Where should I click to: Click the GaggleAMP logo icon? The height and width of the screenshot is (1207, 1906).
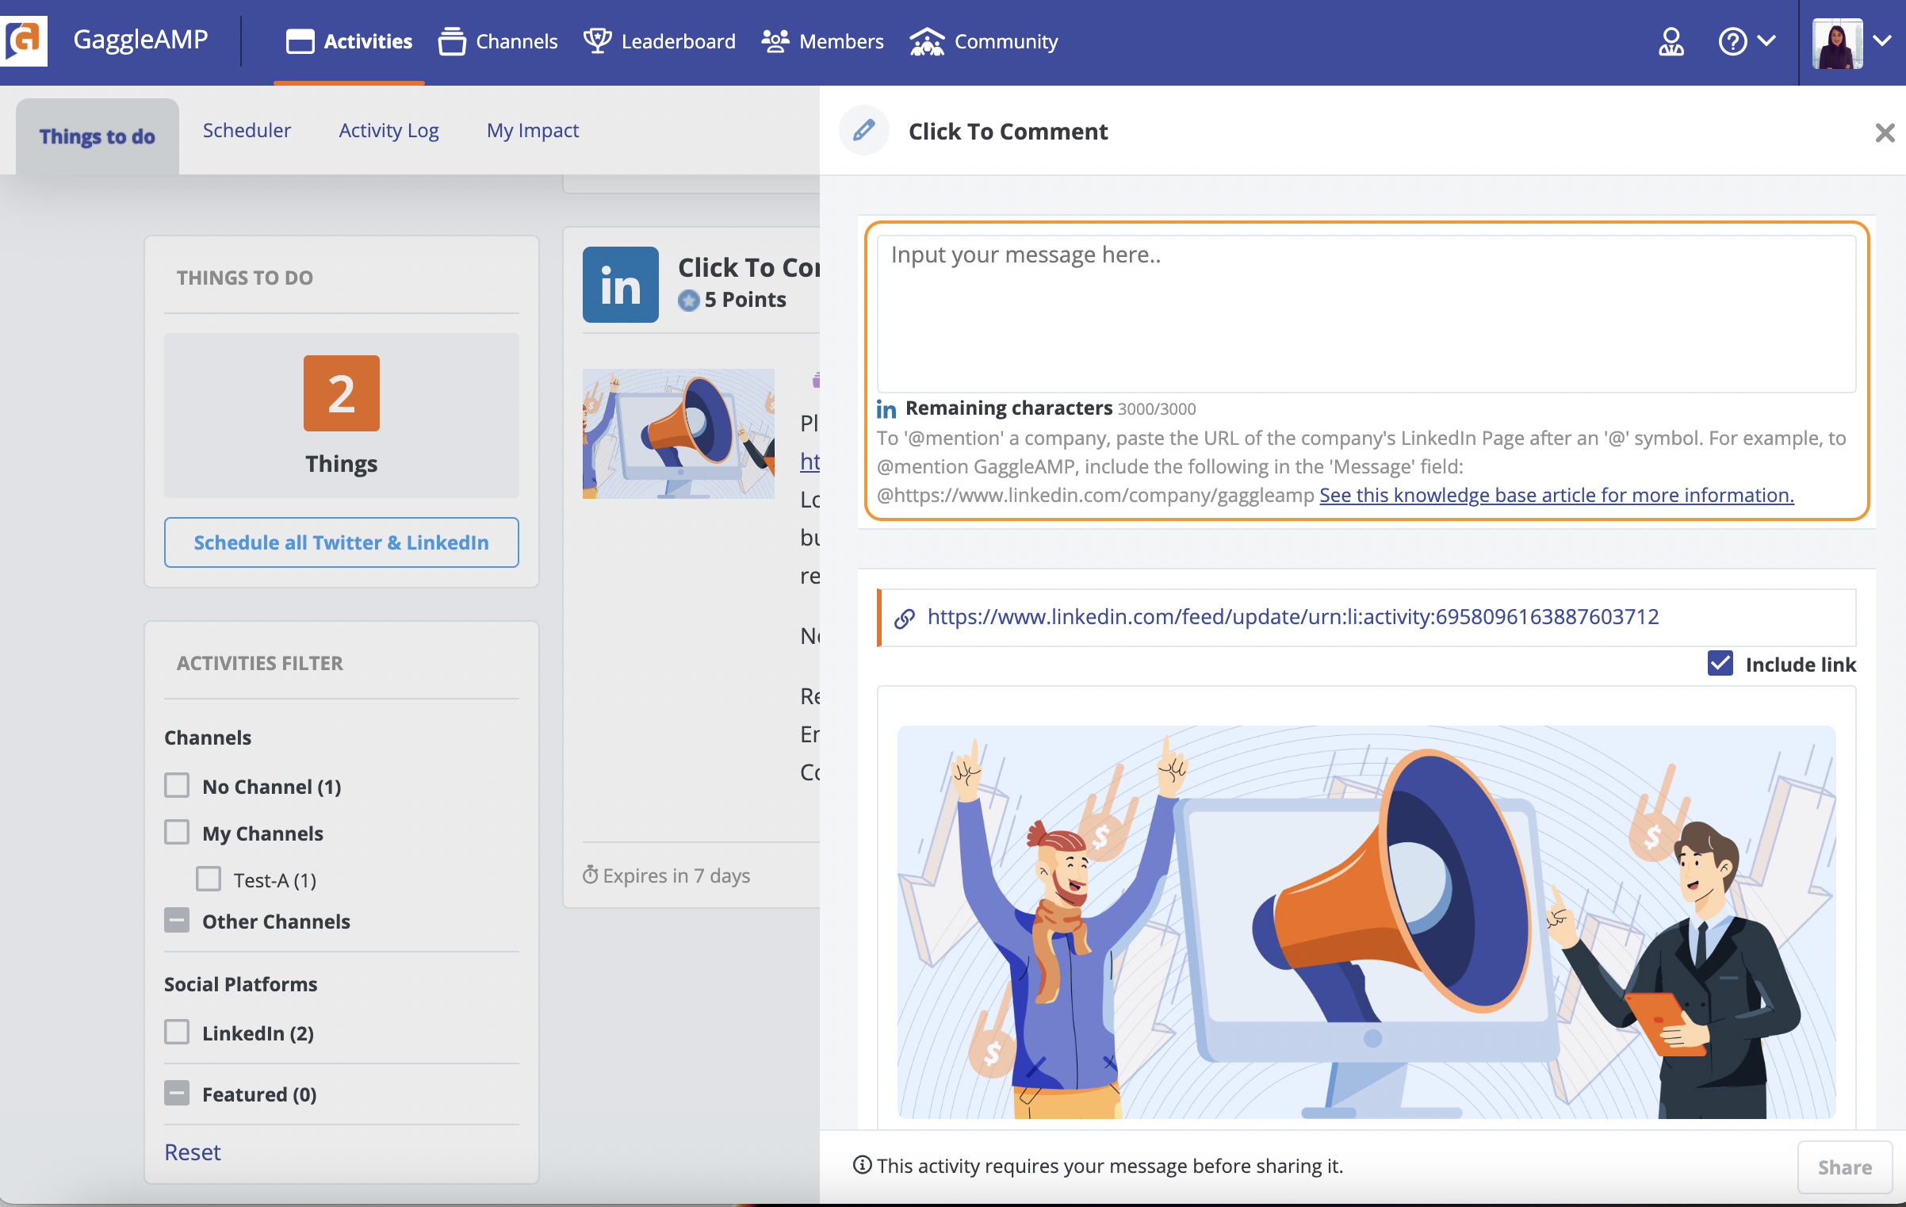[x=24, y=40]
